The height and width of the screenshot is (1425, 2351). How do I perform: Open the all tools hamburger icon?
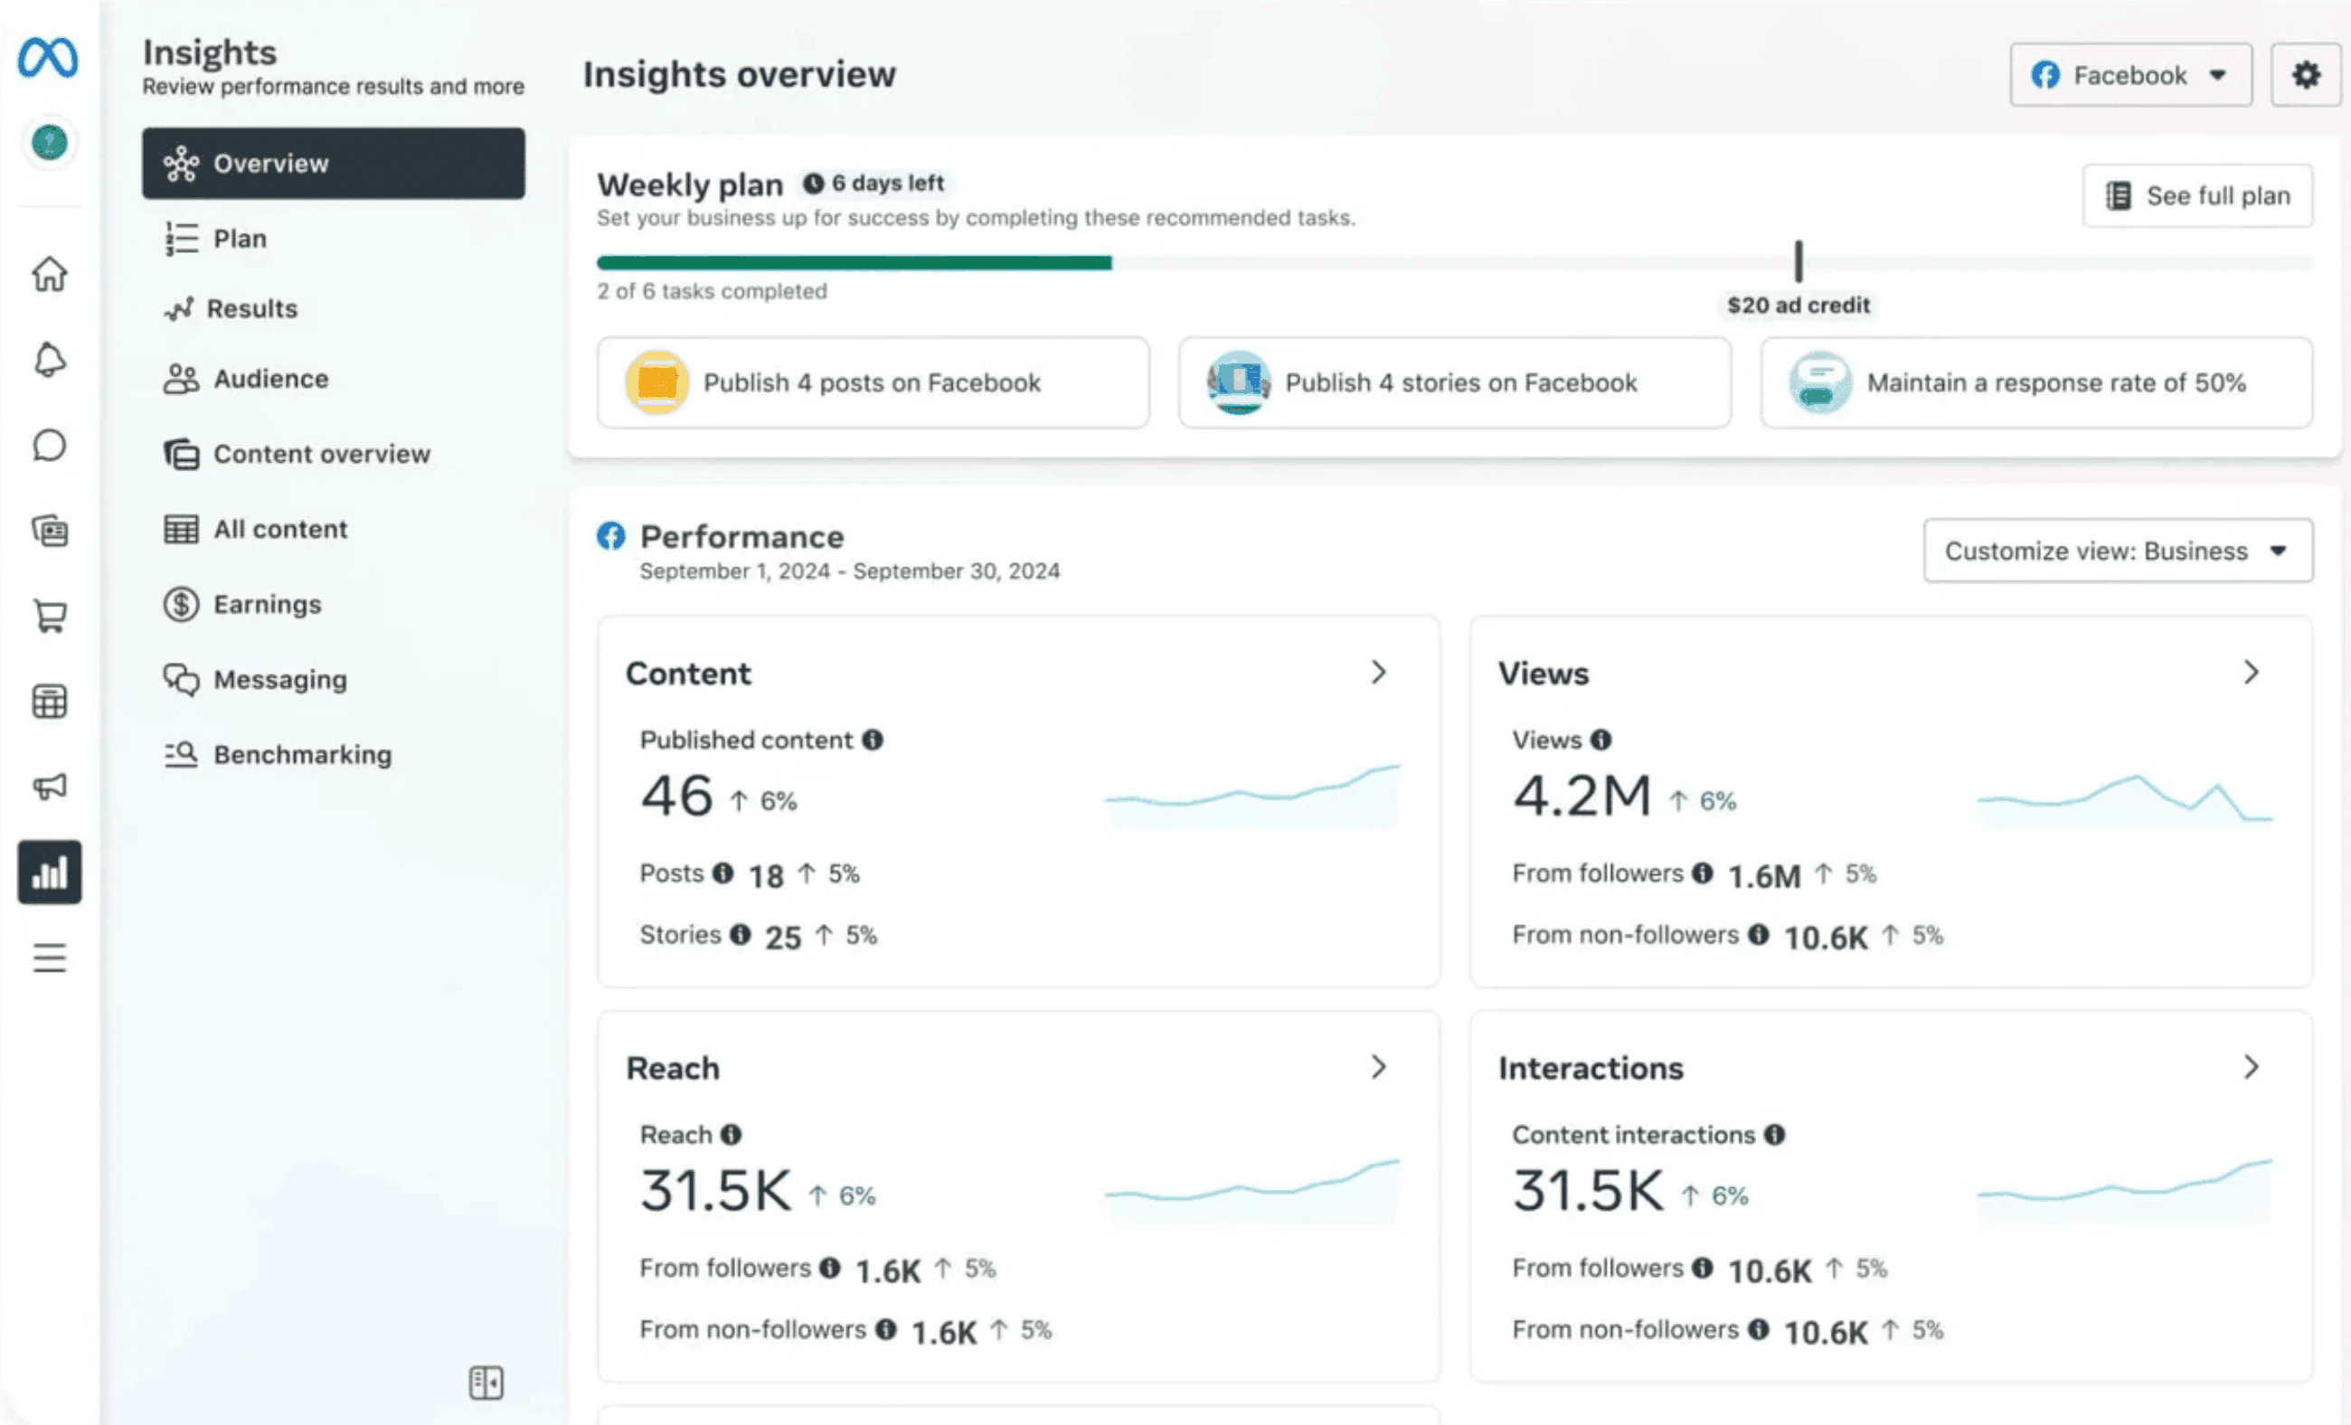point(50,957)
